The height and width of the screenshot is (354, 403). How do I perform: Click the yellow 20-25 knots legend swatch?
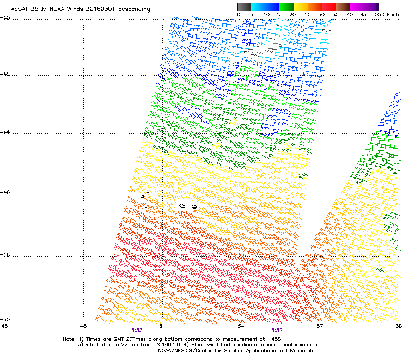coord(301,7)
